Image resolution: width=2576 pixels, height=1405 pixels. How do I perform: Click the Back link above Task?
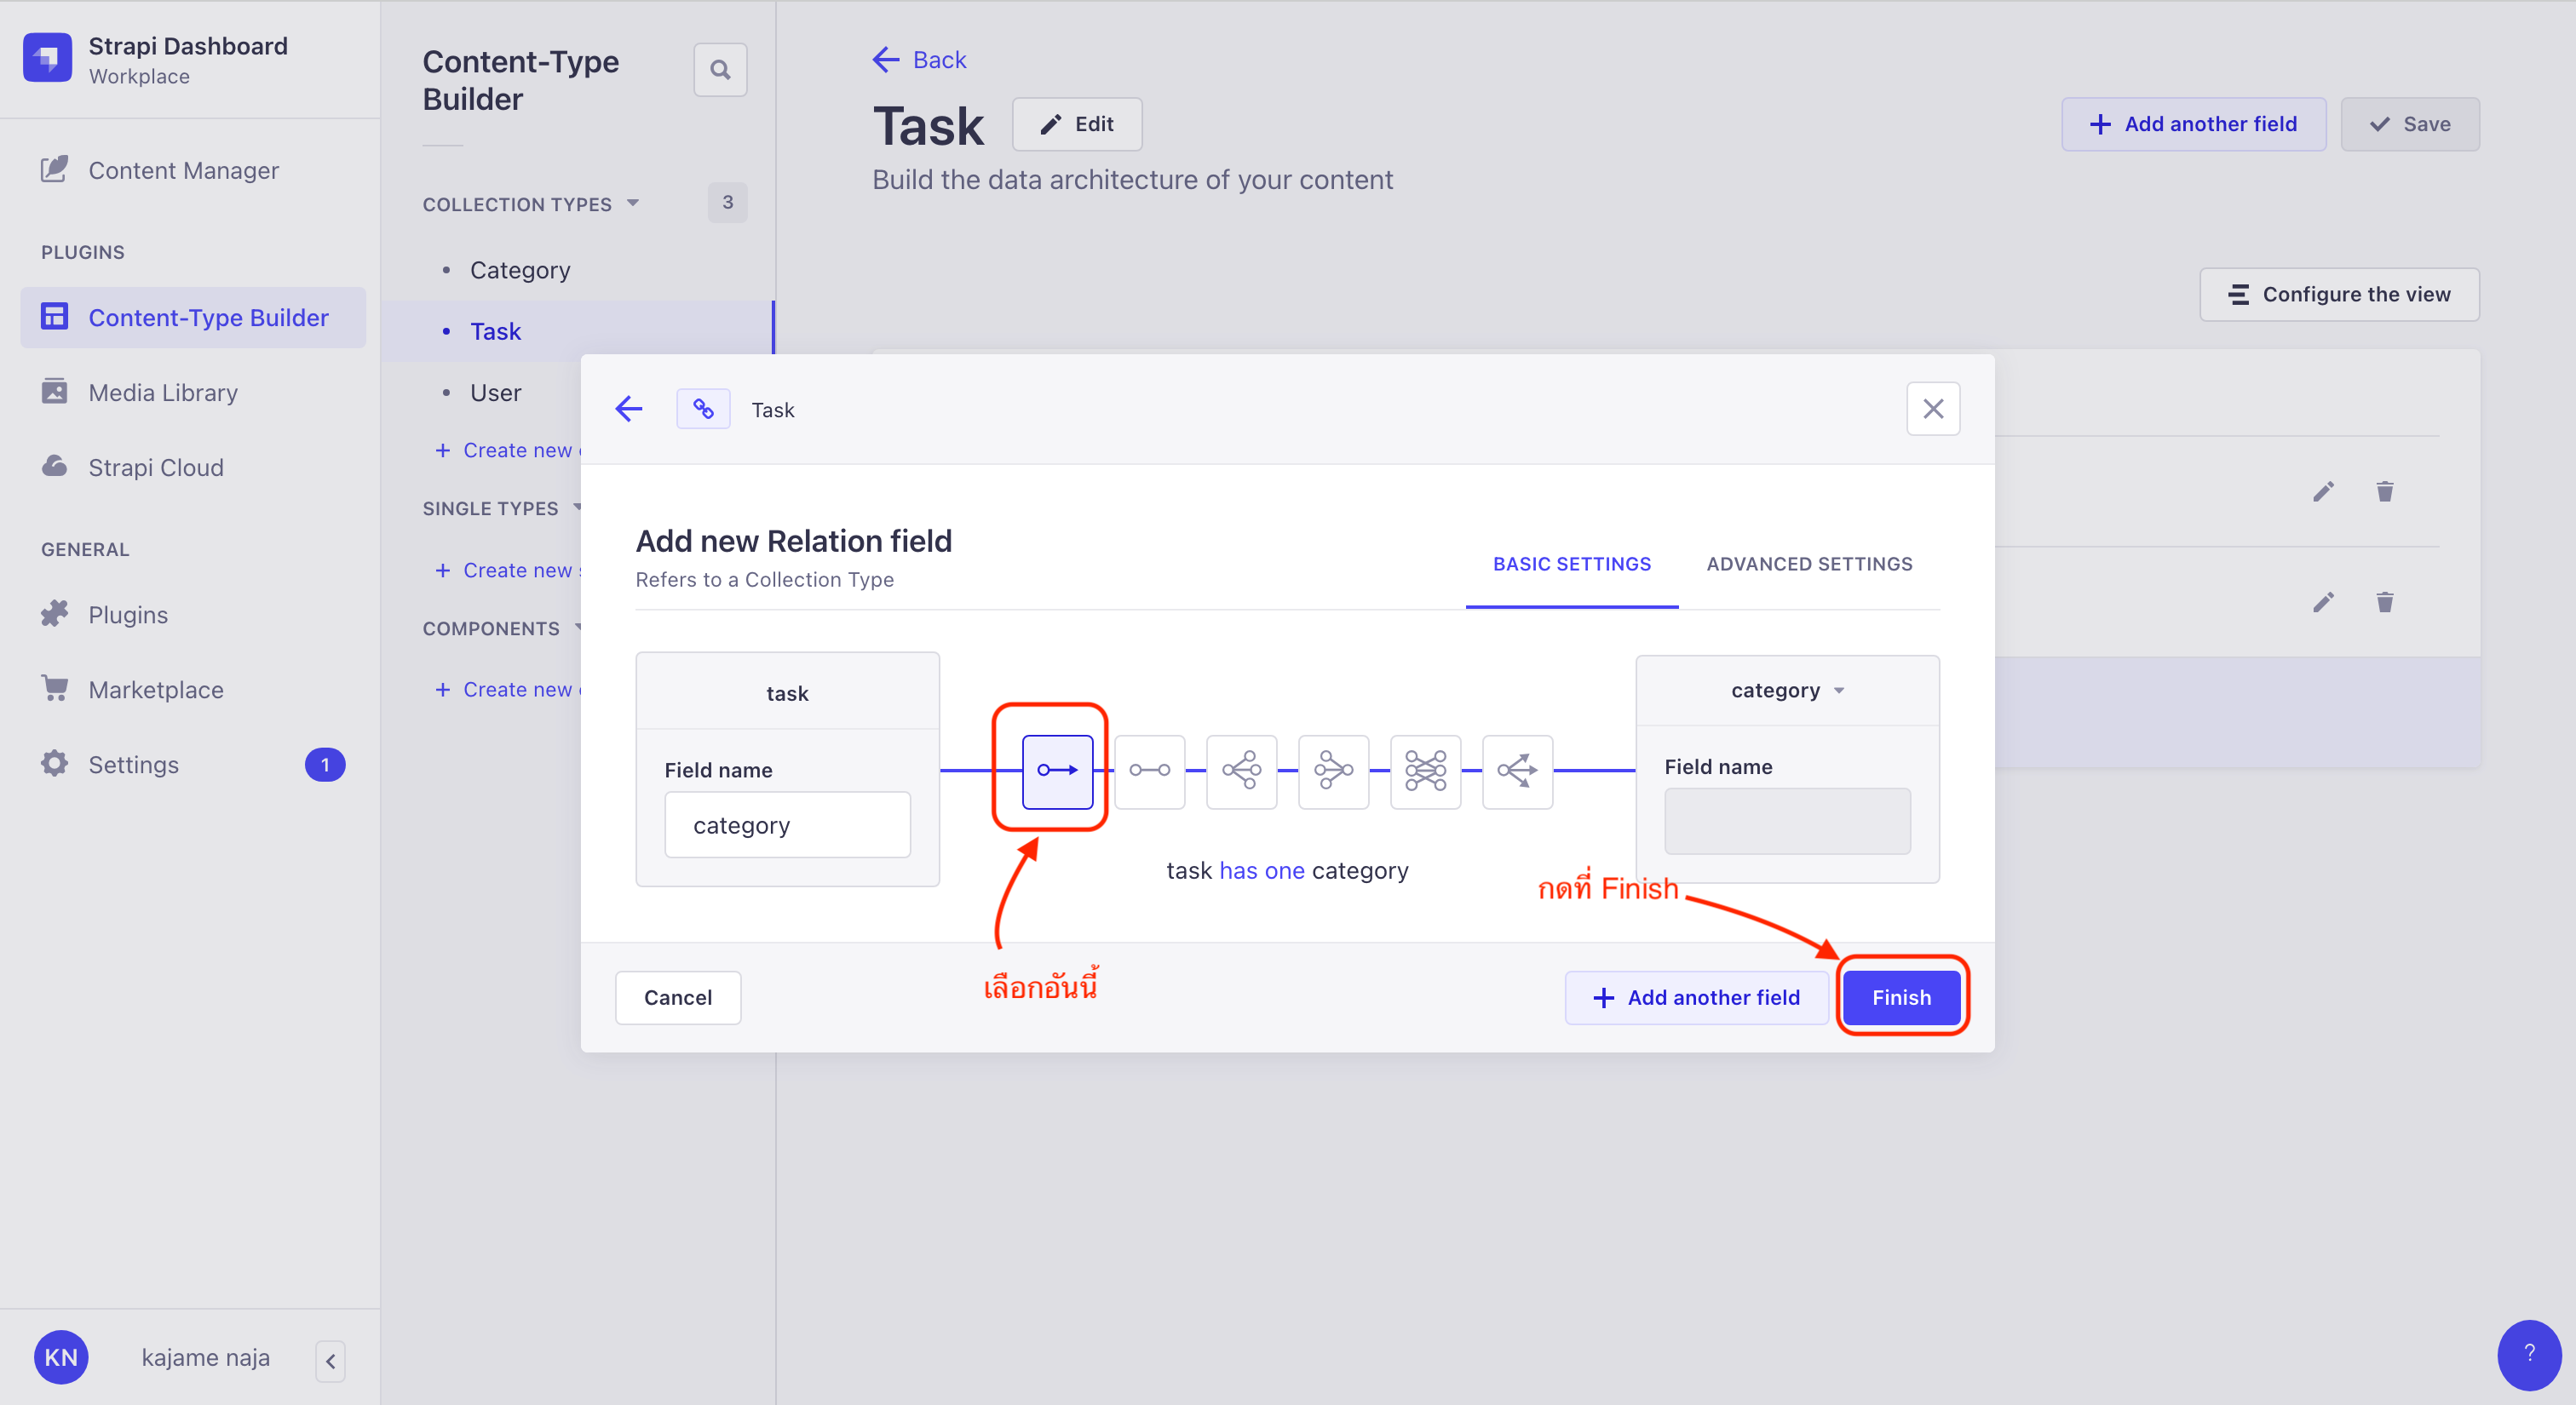click(919, 60)
